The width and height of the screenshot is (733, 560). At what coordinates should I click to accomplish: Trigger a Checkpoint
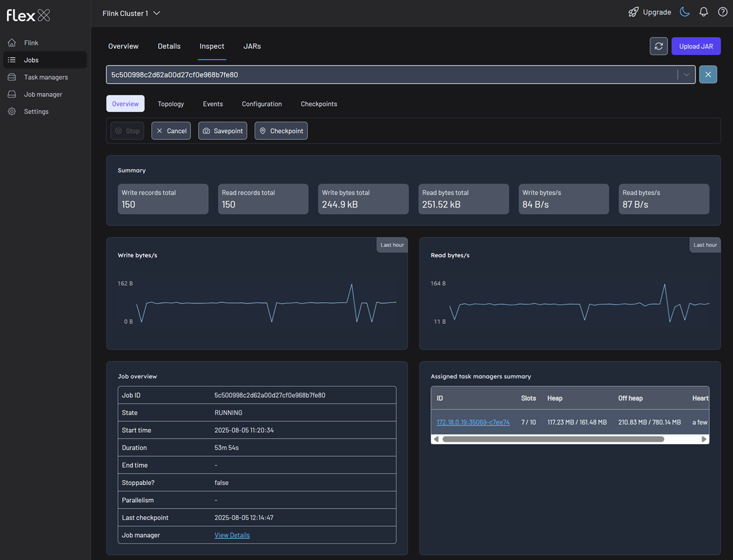pyautogui.click(x=281, y=131)
